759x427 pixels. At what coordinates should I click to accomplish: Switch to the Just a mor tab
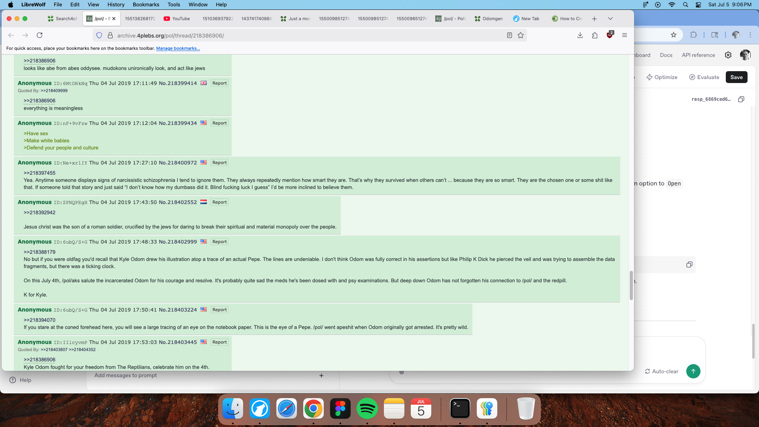pos(295,19)
